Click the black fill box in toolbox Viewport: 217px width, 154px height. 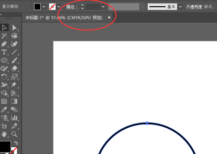point(5,147)
